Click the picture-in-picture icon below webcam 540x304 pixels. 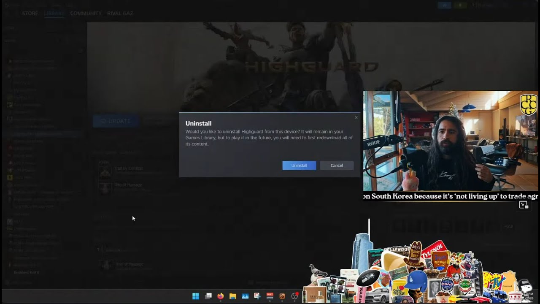pos(524,205)
